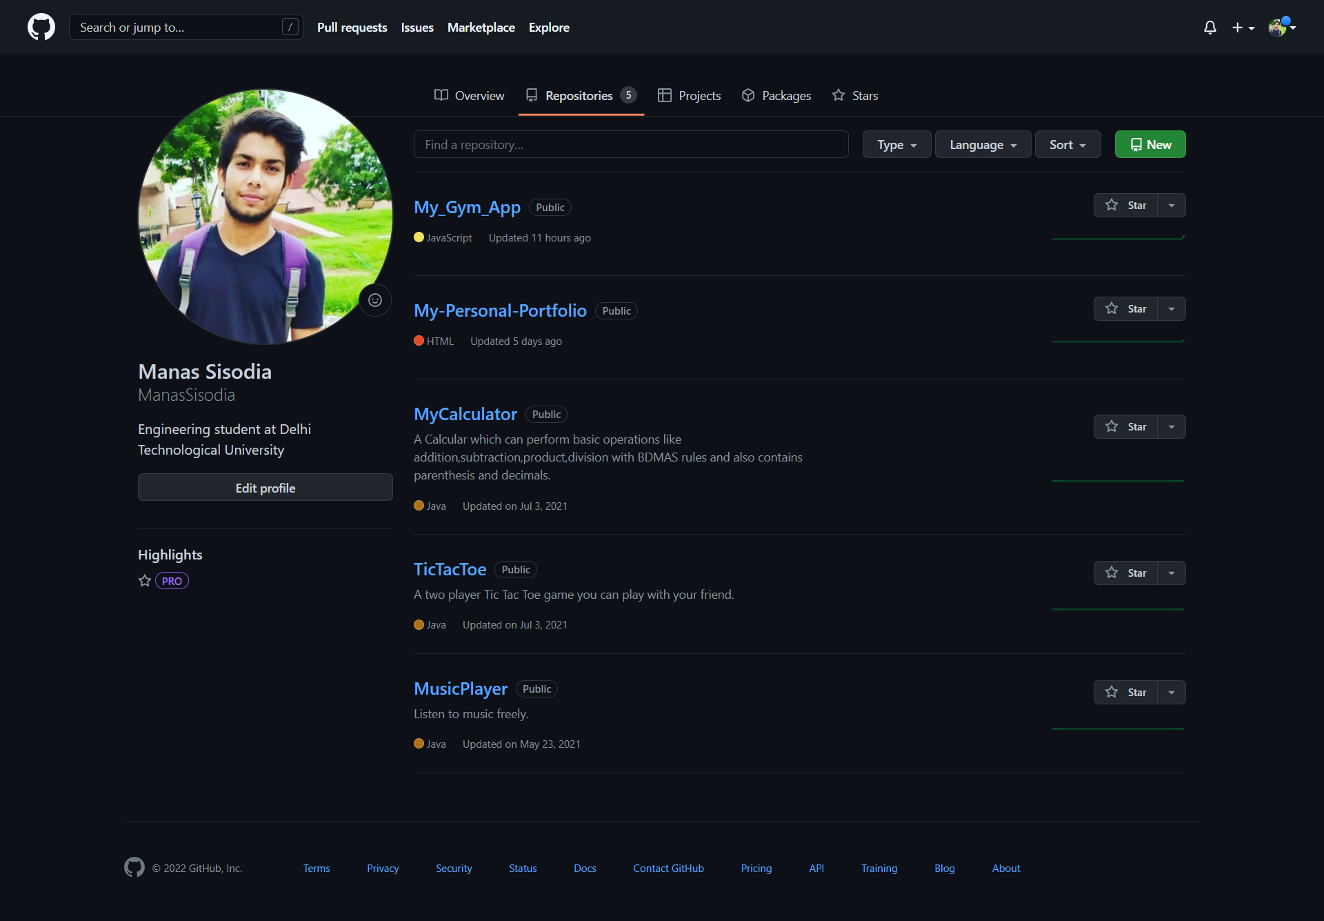Open the Security footer link
The width and height of the screenshot is (1324, 921).
[454, 868]
